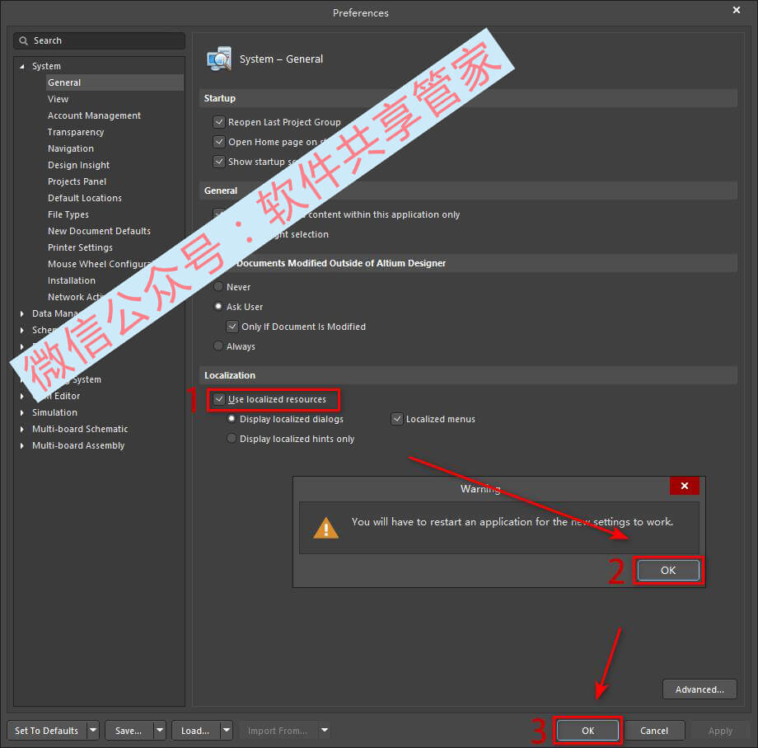Click OK in the Preferences footer
This screenshot has height=748, width=758.
(587, 731)
